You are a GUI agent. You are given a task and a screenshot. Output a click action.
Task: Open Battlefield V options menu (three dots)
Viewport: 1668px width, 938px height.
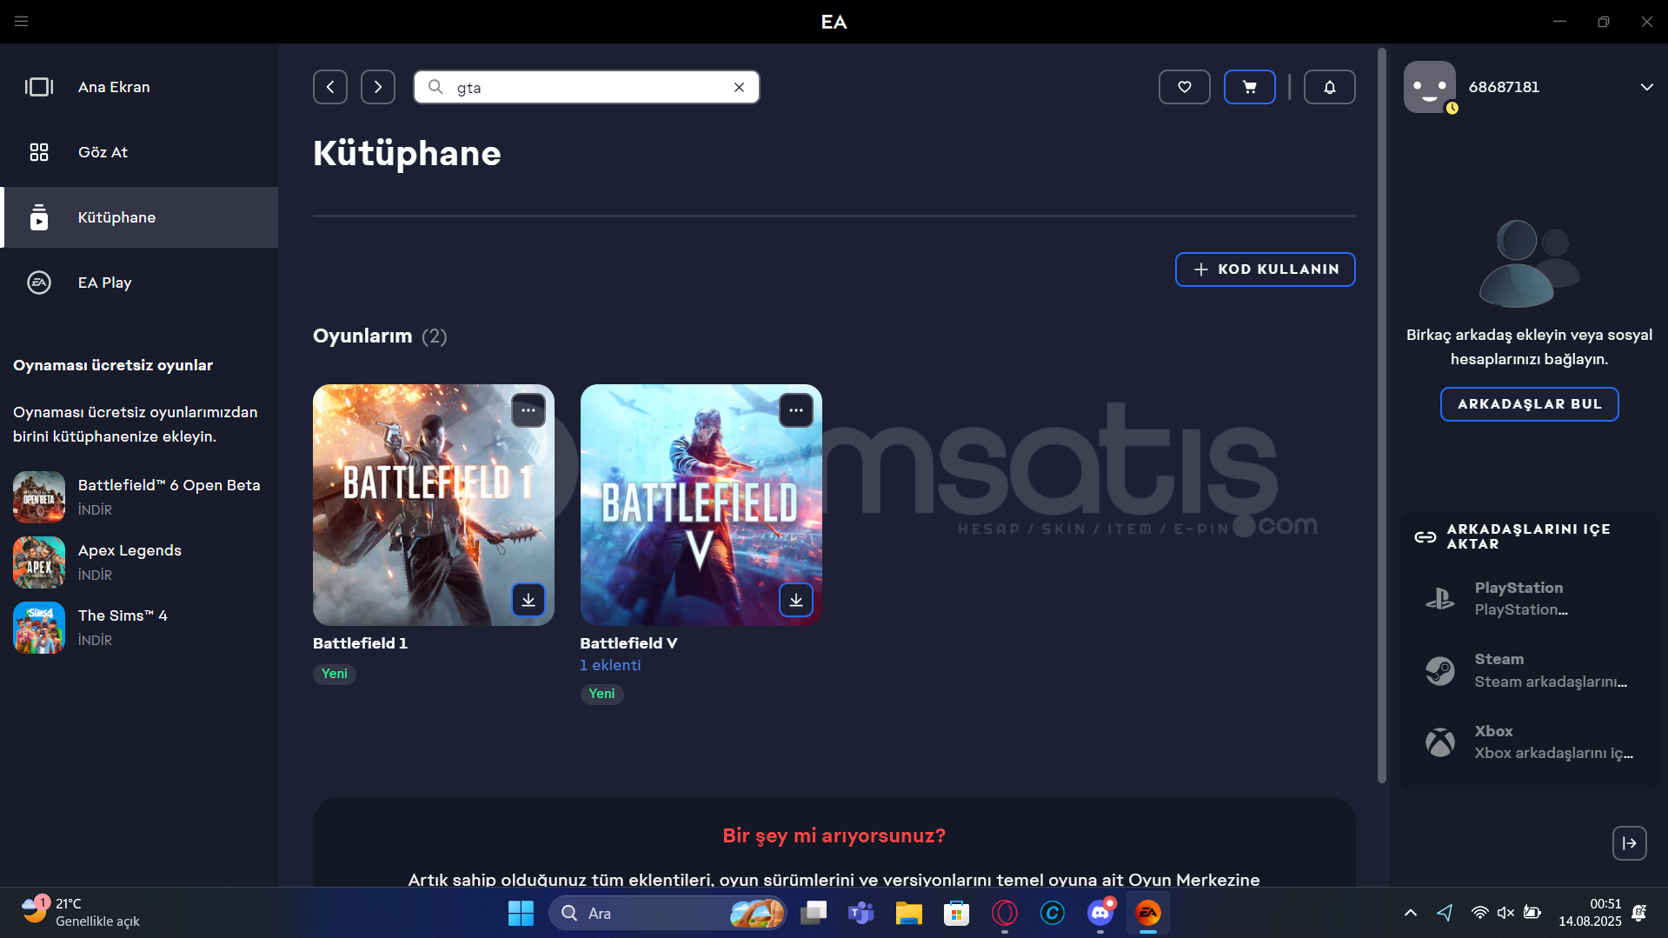tap(796, 410)
